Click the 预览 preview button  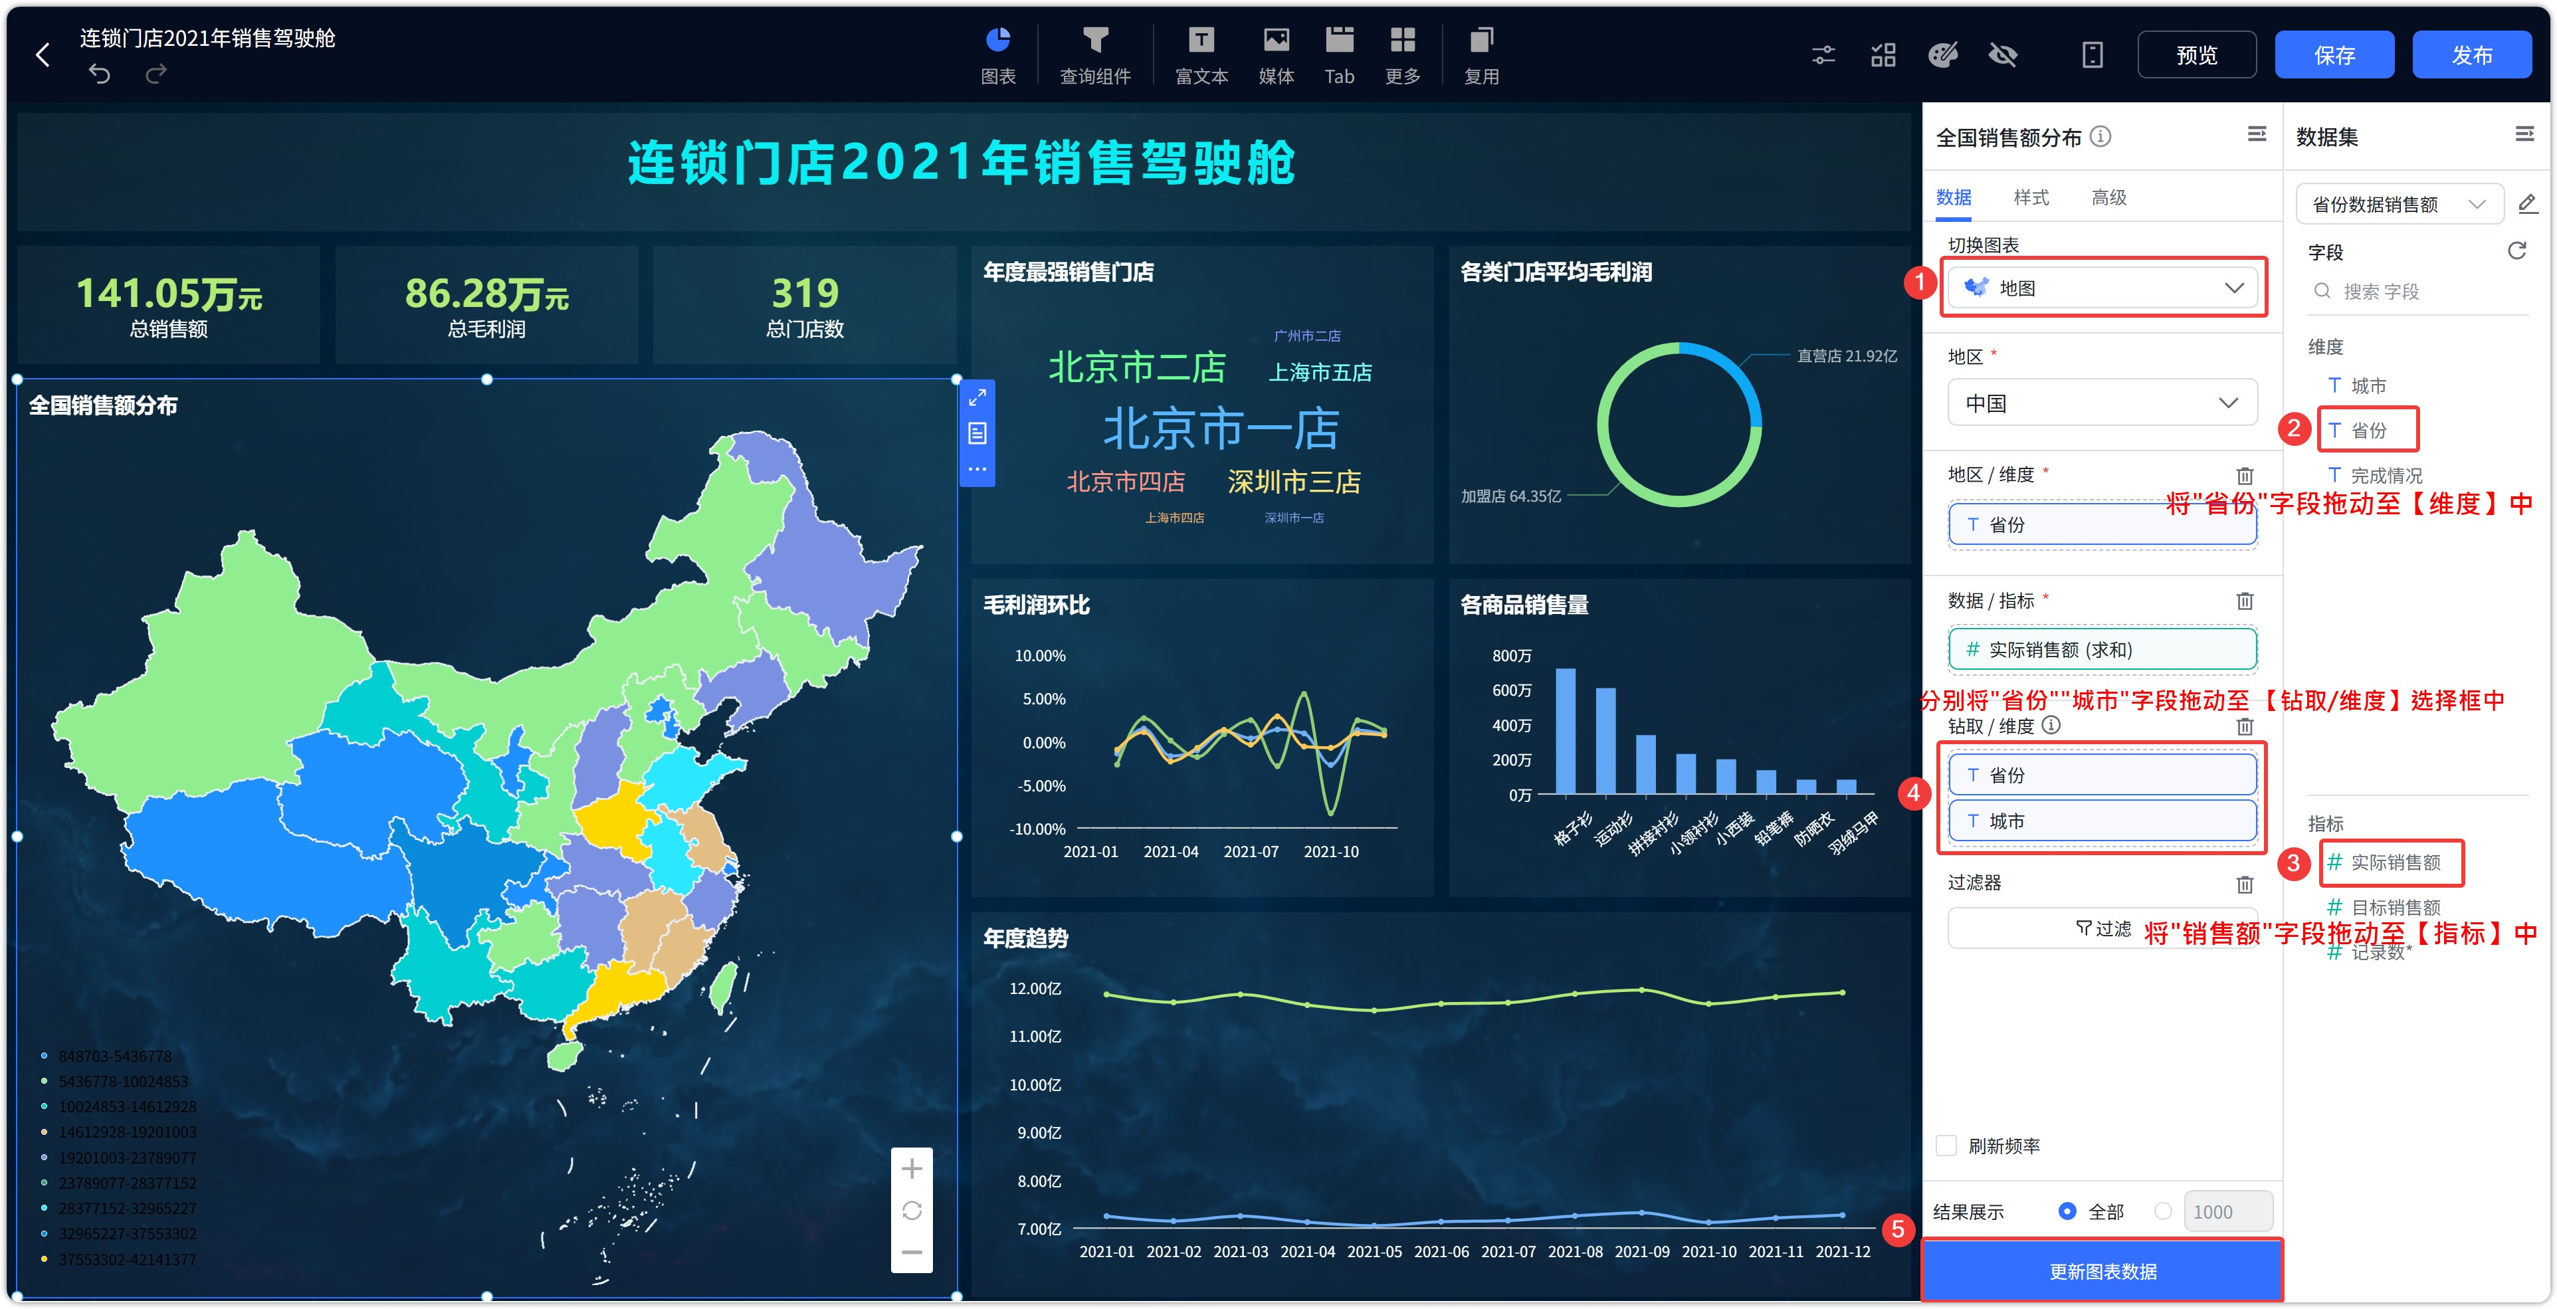[2197, 54]
